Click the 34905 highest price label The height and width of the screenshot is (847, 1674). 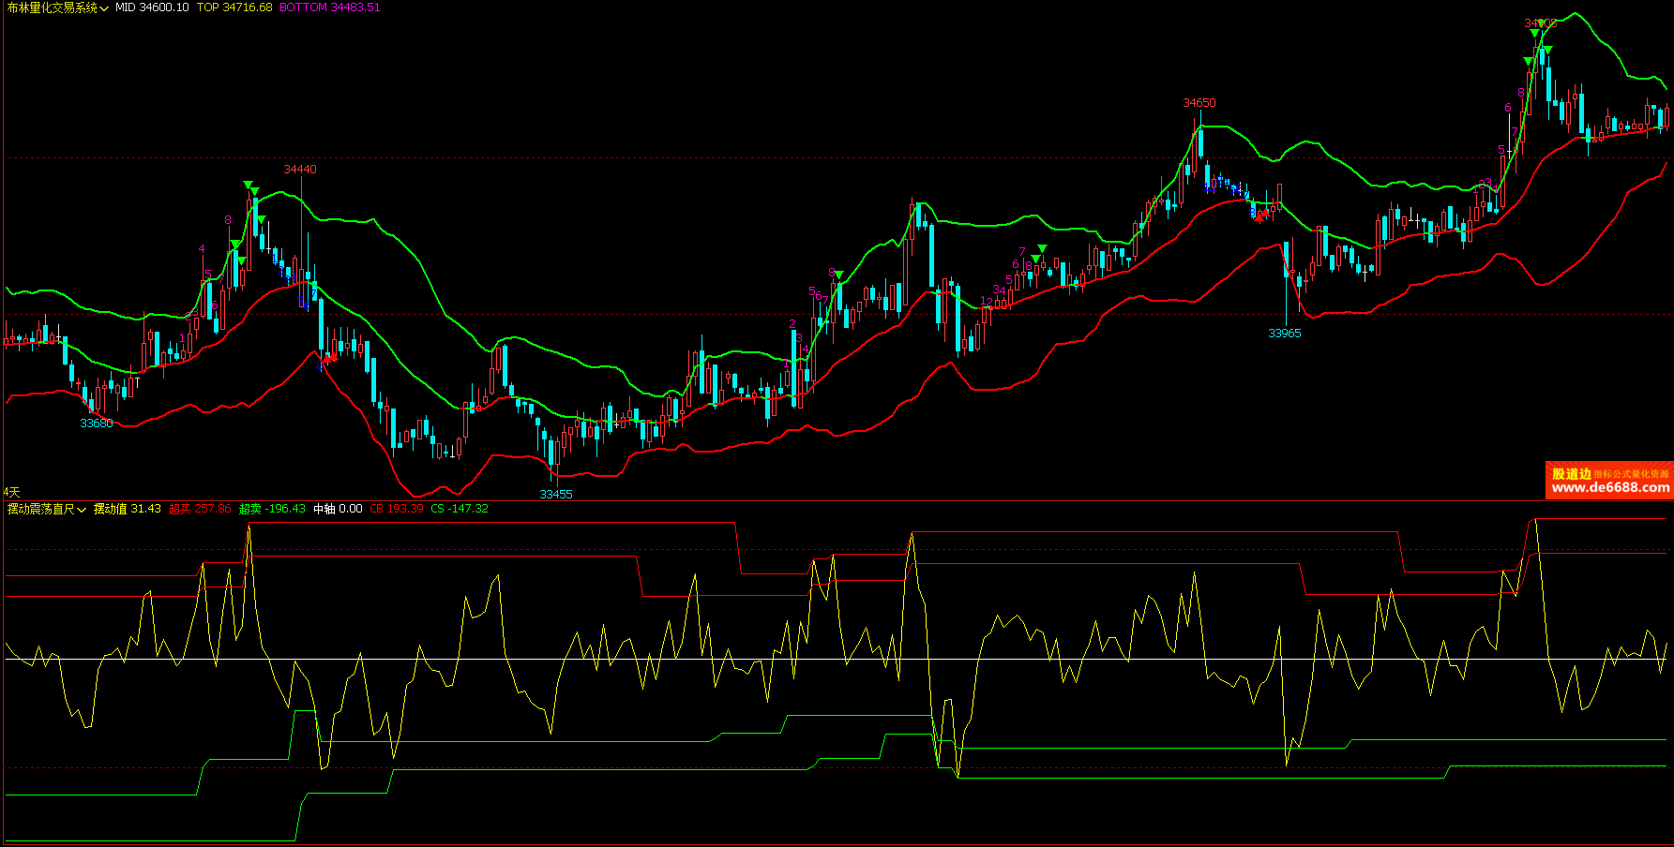click(1540, 23)
